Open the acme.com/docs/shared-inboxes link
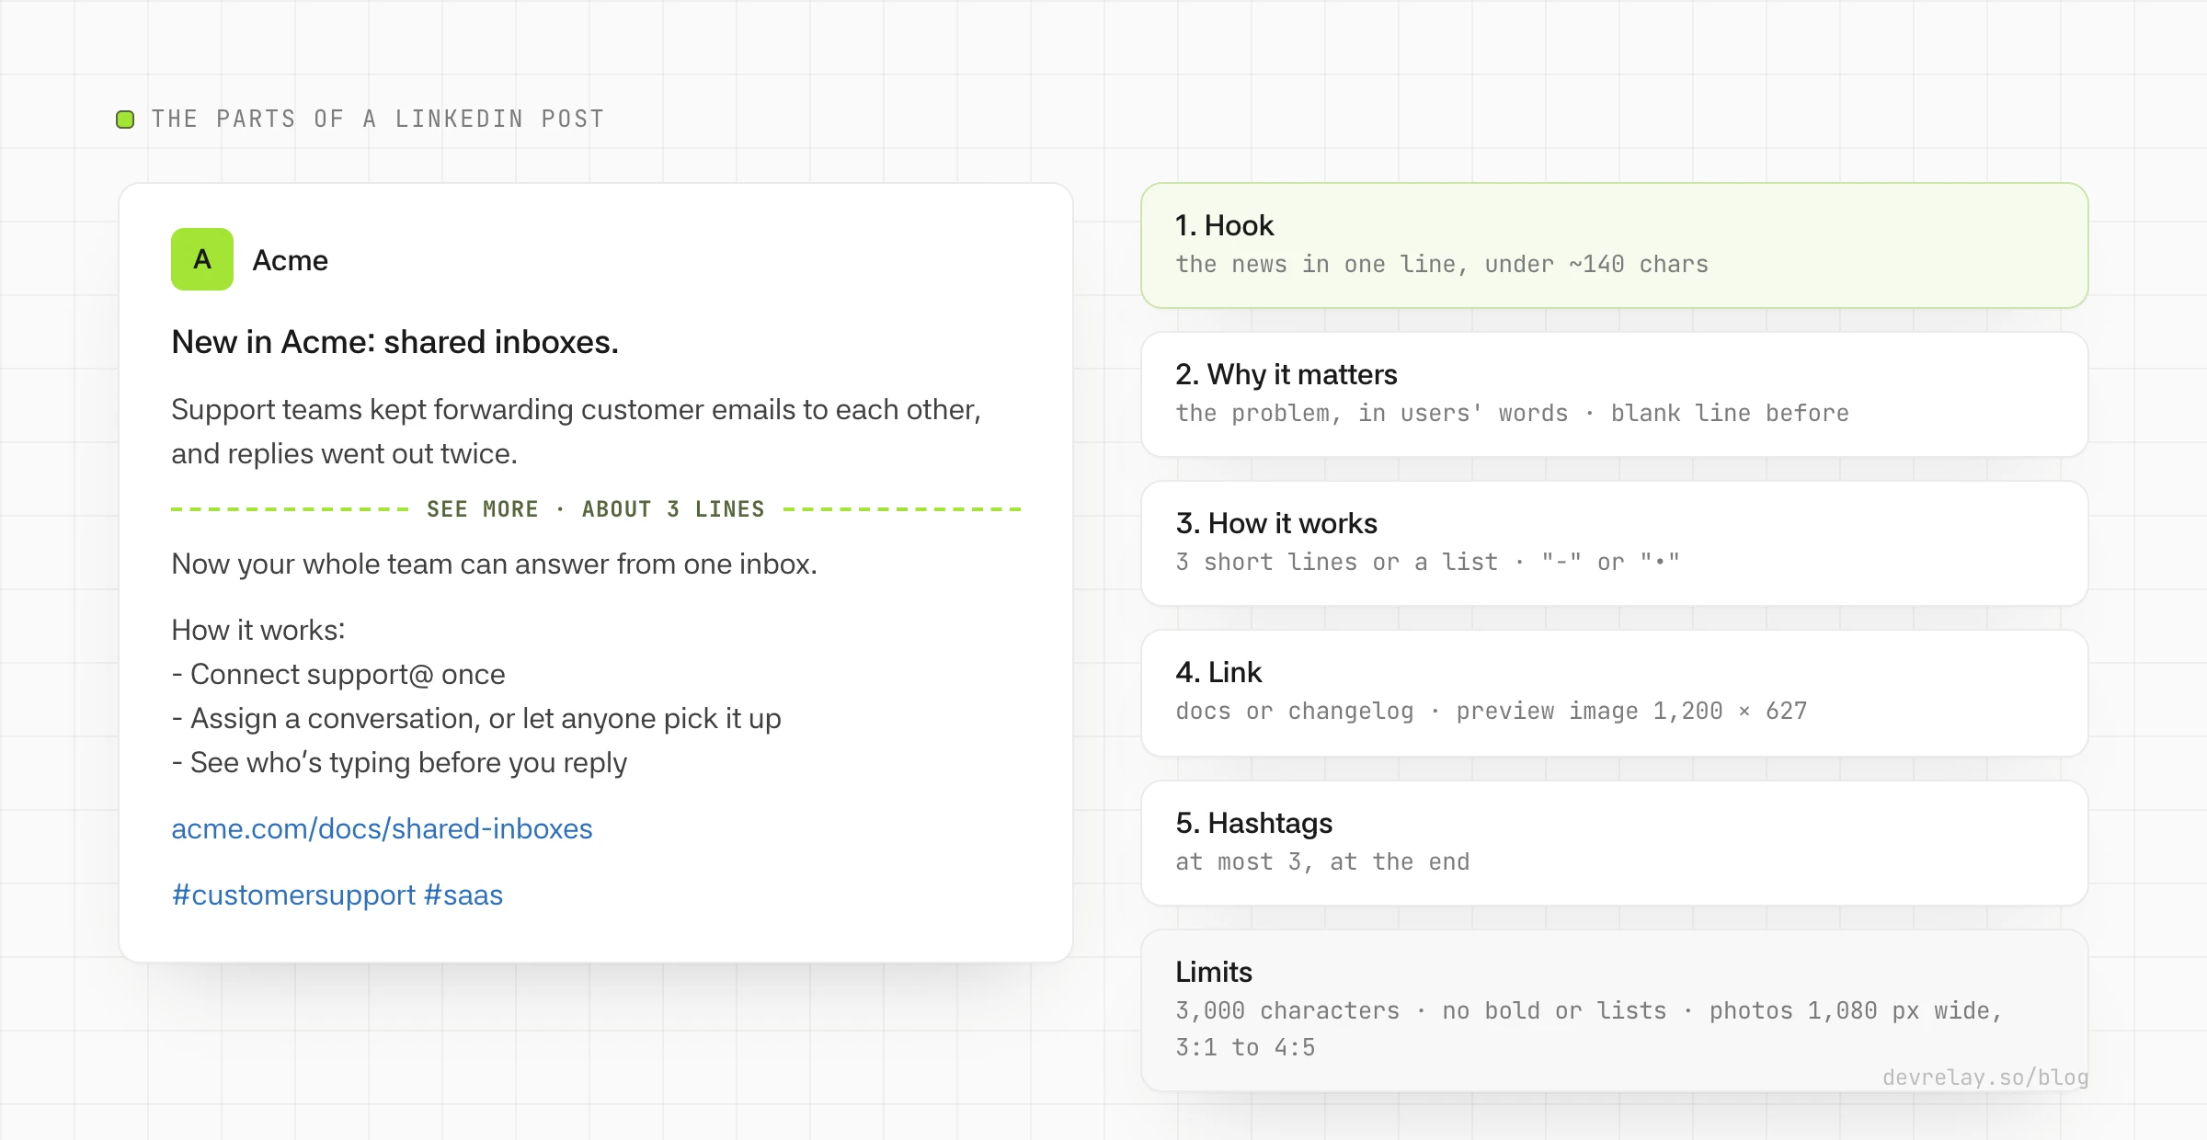 point(382,828)
